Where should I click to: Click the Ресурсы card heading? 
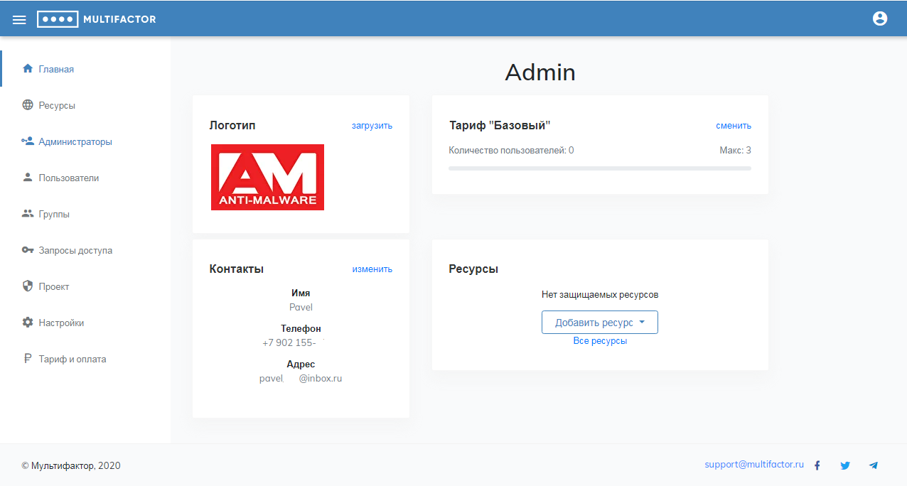tap(473, 269)
